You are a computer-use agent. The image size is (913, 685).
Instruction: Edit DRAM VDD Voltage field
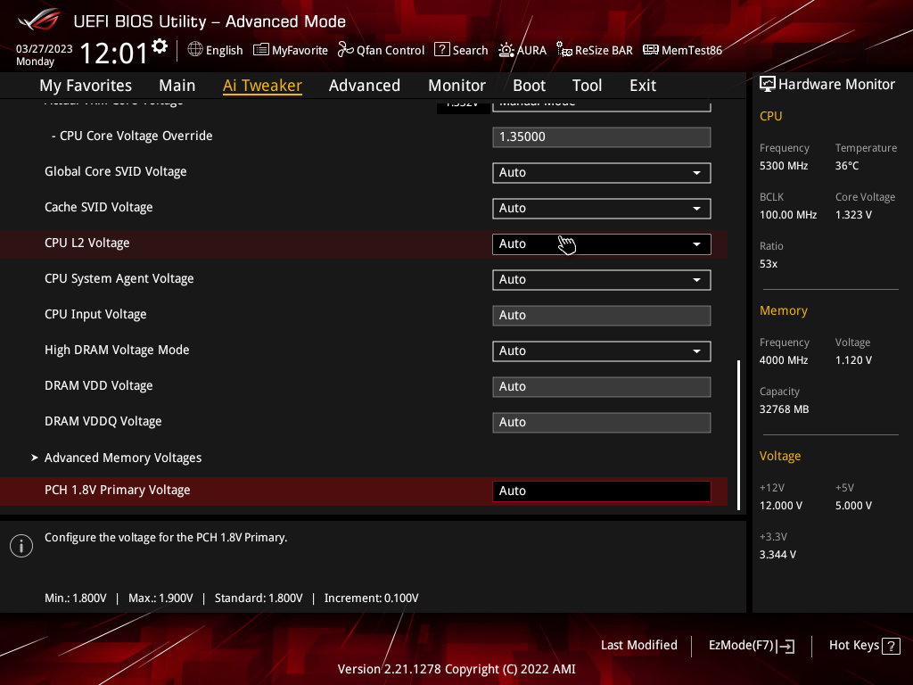(x=602, y=387)
